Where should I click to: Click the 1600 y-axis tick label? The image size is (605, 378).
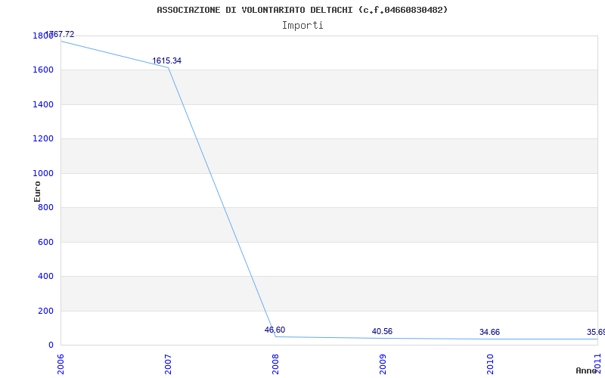pos(42,70)
